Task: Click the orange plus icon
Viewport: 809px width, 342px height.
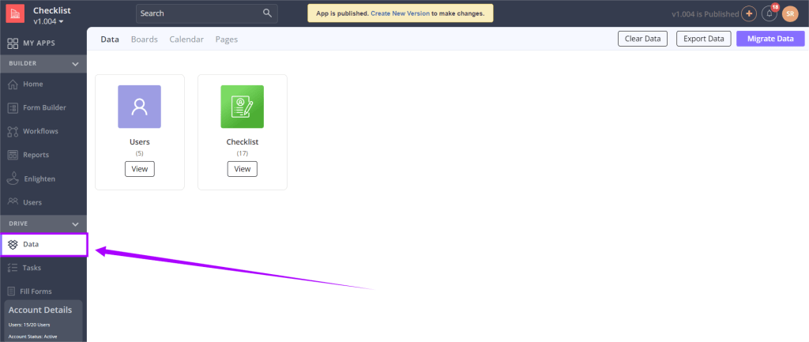Action: pyautogui.click(x=749, y=14)
